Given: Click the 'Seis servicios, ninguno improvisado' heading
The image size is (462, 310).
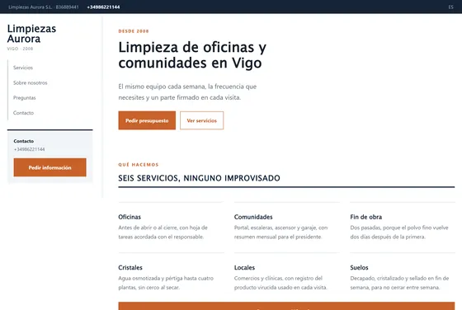Looking at the screenshot, I should tap(199, 178).
